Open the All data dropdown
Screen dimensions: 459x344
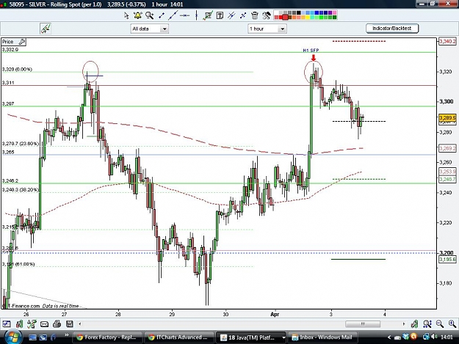(x=149, y=29)
